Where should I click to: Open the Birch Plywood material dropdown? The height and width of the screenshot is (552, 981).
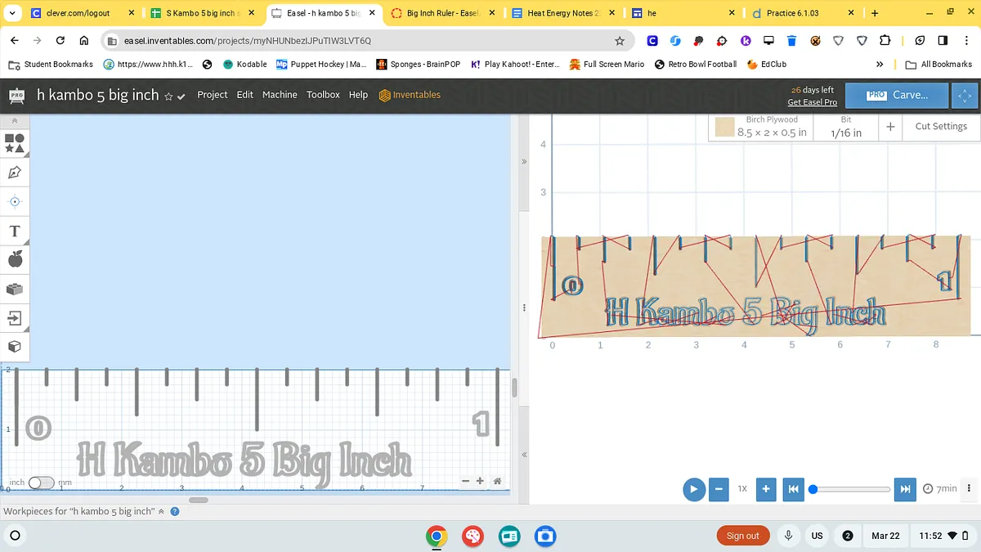760,127
